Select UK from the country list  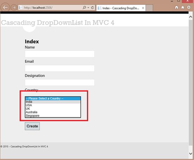point(53,109)
